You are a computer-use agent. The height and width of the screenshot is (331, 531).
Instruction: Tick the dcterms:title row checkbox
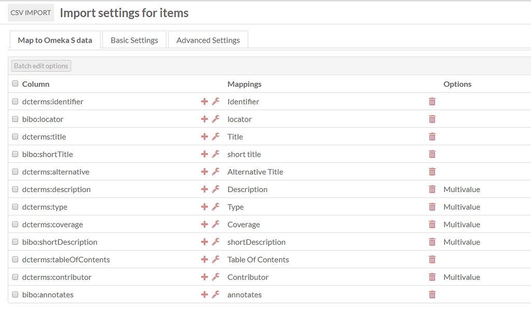[15, 137]
